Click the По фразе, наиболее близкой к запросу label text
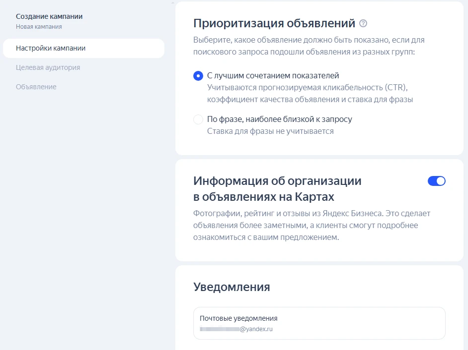The height and width of the screenshot is (350, 468). [279, 119]
